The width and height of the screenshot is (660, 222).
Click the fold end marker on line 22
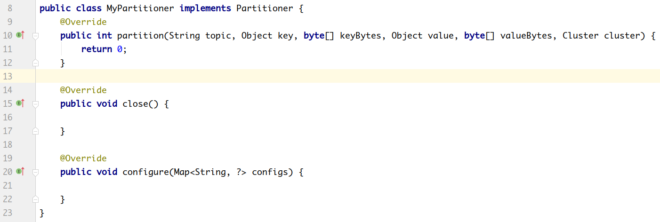click(35, 199)
